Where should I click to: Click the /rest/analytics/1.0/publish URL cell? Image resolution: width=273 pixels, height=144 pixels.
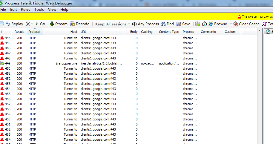tap(101, 63)
